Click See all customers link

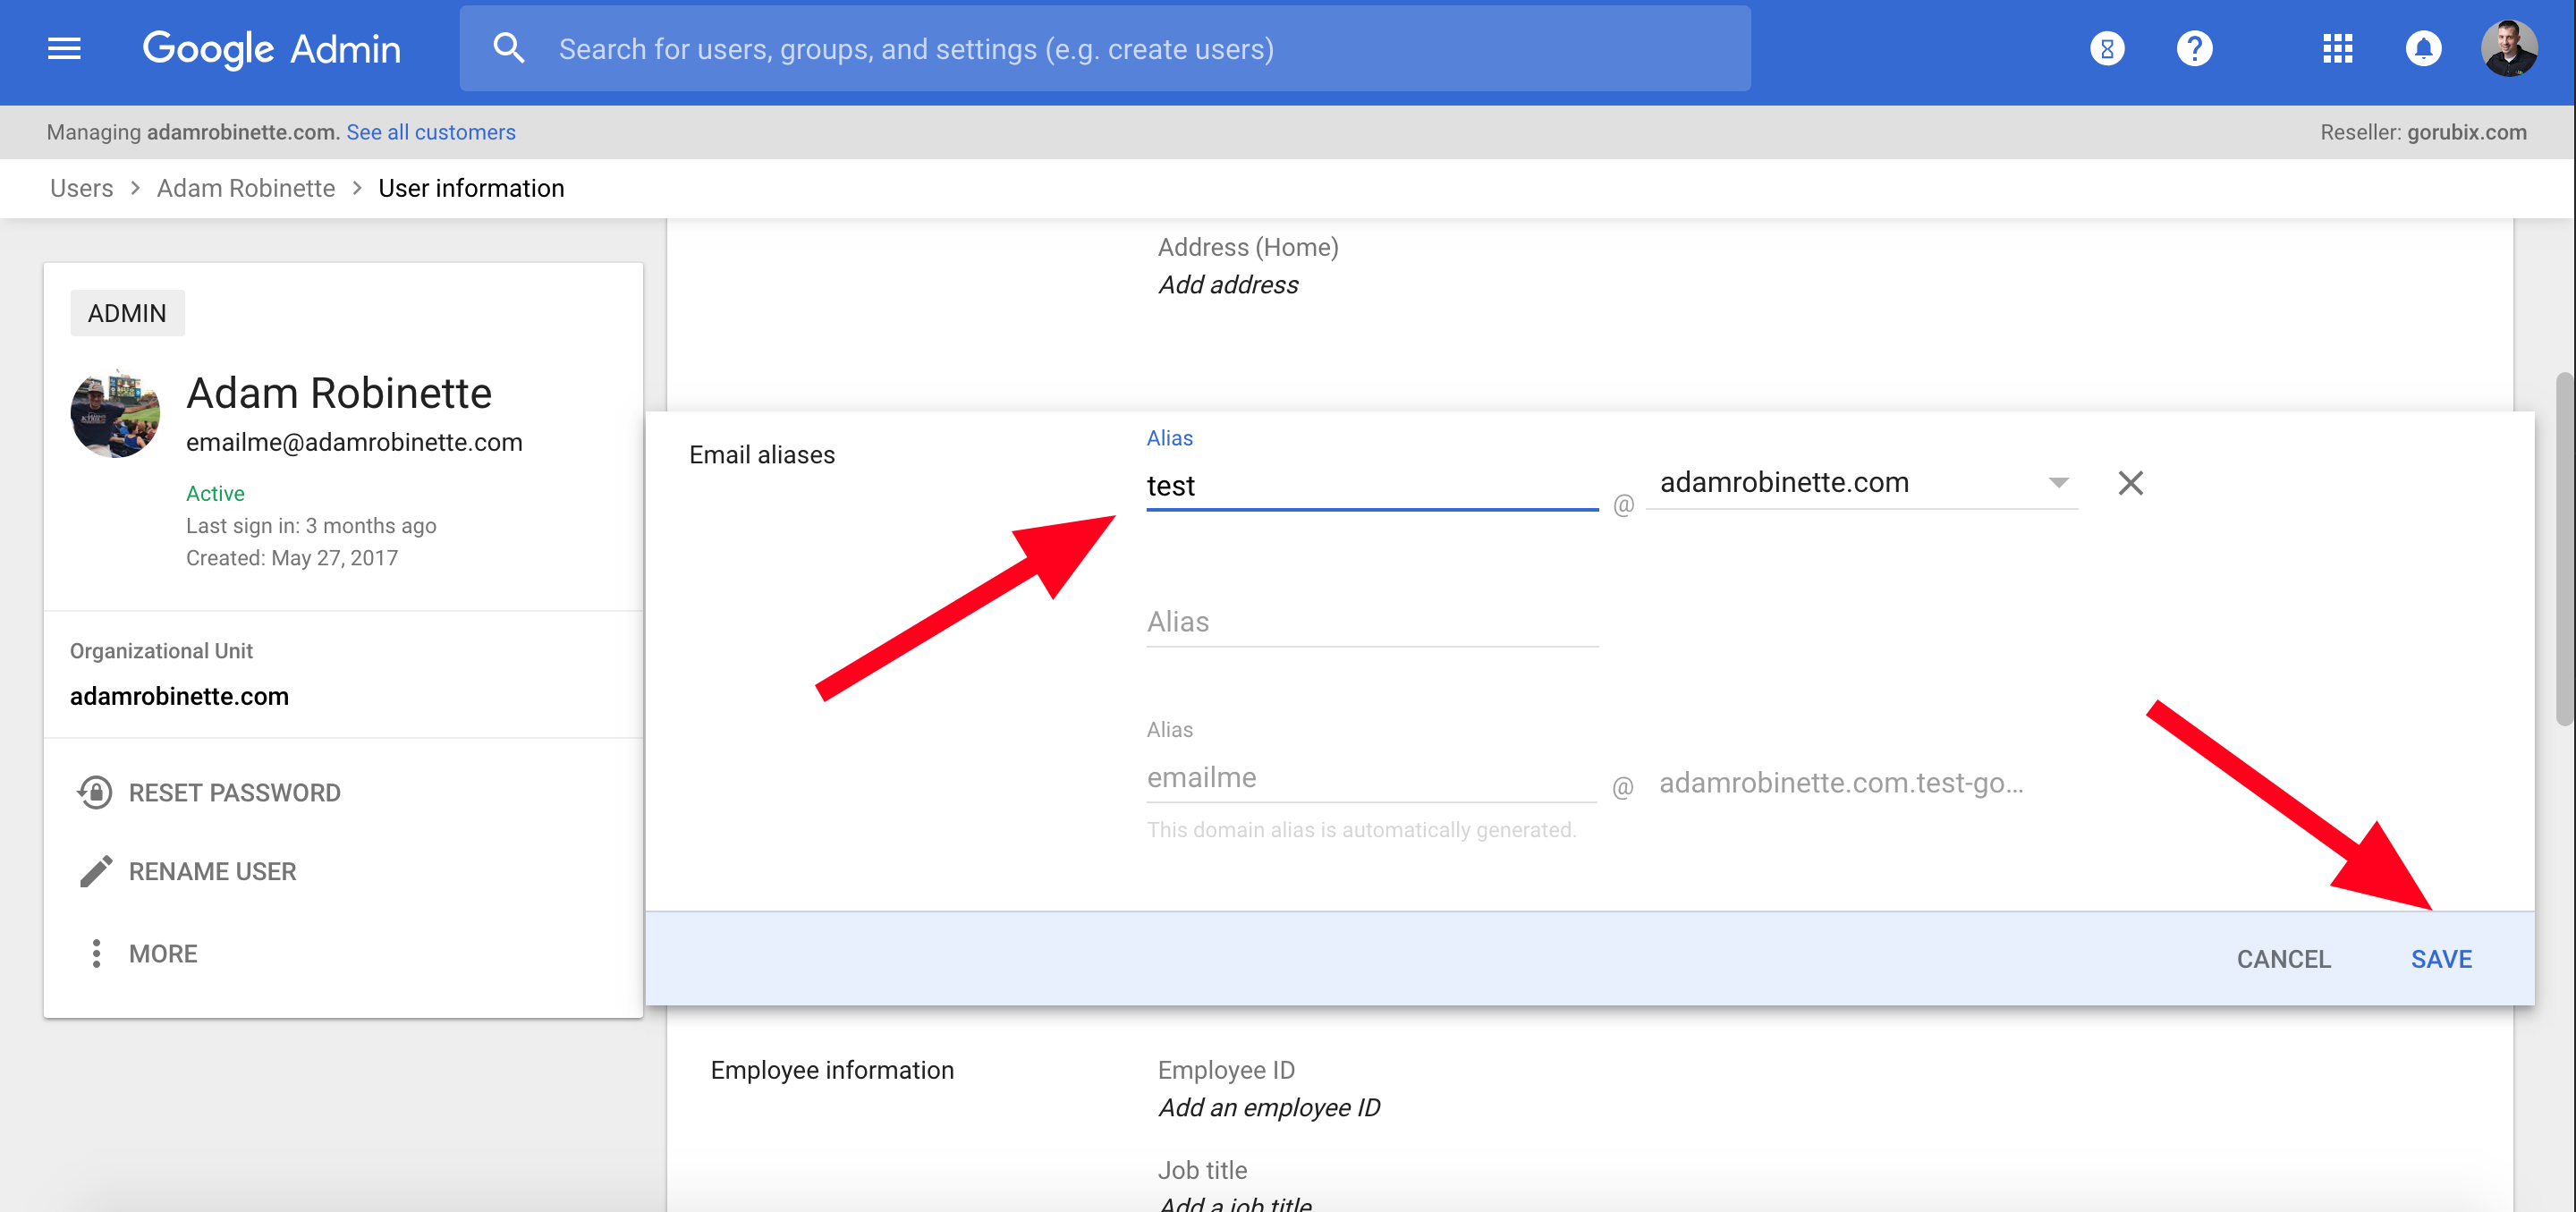click(x=430, y=132)
